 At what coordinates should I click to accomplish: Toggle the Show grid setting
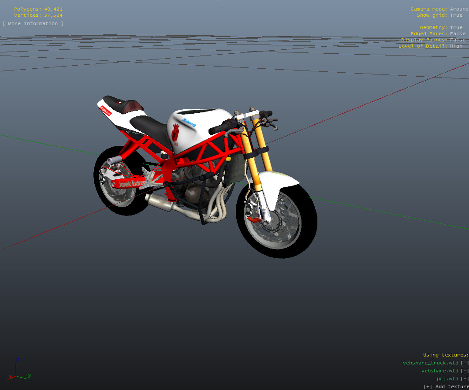(456, 15)
